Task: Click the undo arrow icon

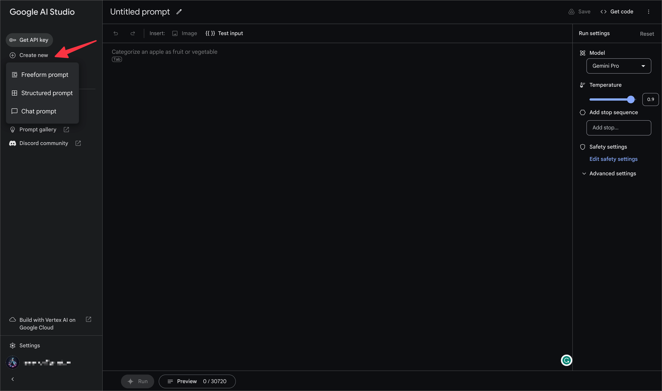Action: point(116,33)
